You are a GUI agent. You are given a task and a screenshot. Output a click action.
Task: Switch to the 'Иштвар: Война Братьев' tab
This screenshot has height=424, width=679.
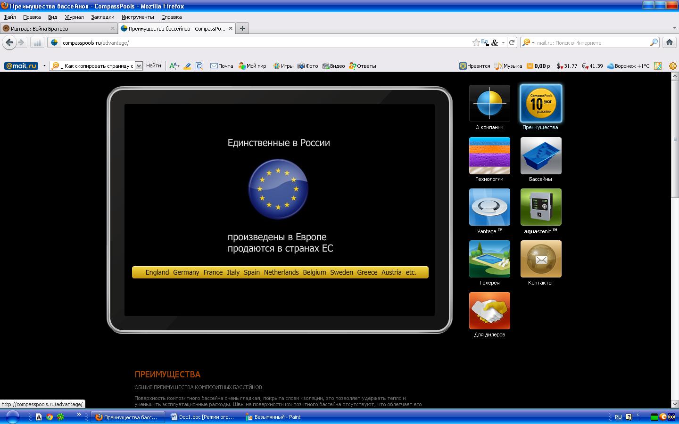point(59,28)
